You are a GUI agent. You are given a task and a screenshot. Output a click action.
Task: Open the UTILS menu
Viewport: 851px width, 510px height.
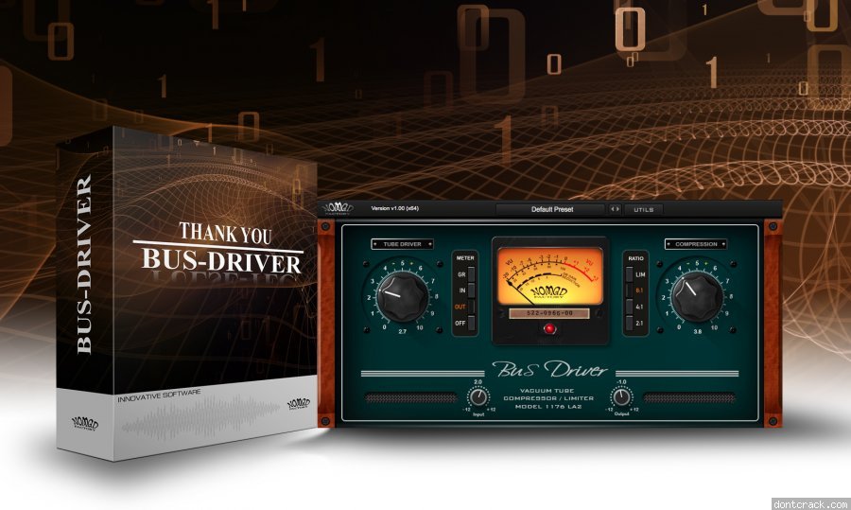coord(644,209)
